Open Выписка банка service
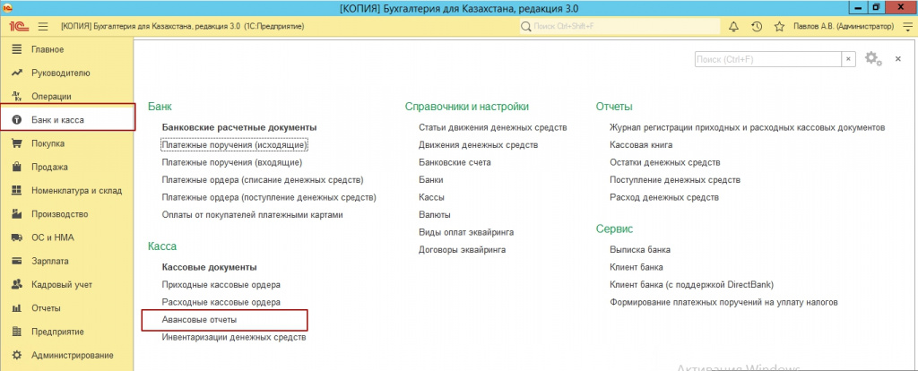This screenshot has height=371, width=918. click(x=640, y=250)
